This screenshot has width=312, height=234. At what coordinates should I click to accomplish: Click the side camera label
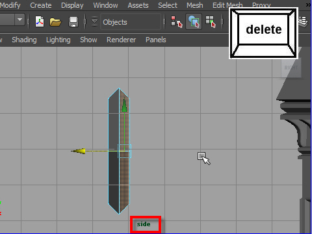[144, 224]
